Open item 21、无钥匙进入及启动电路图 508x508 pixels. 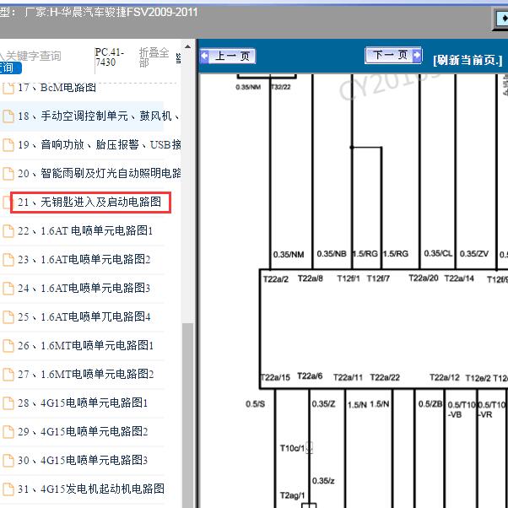point(89,203)
